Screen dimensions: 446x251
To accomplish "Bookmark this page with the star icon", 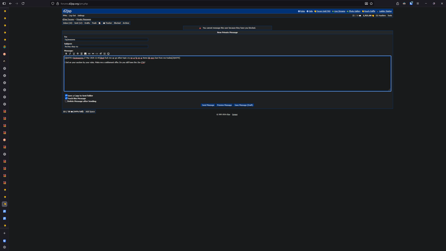I will pos(371,3).
